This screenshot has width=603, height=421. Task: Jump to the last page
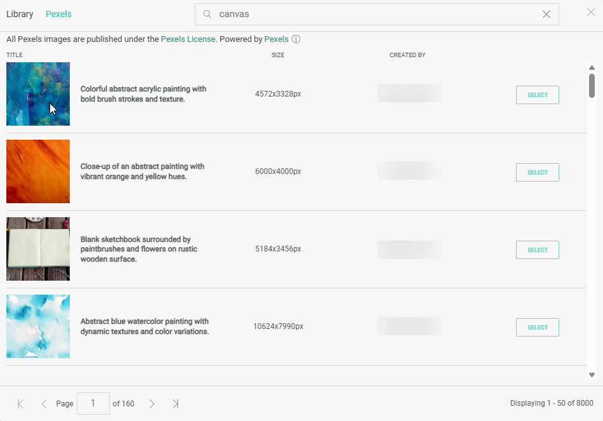pyautogui.click(x=175, y=404)
